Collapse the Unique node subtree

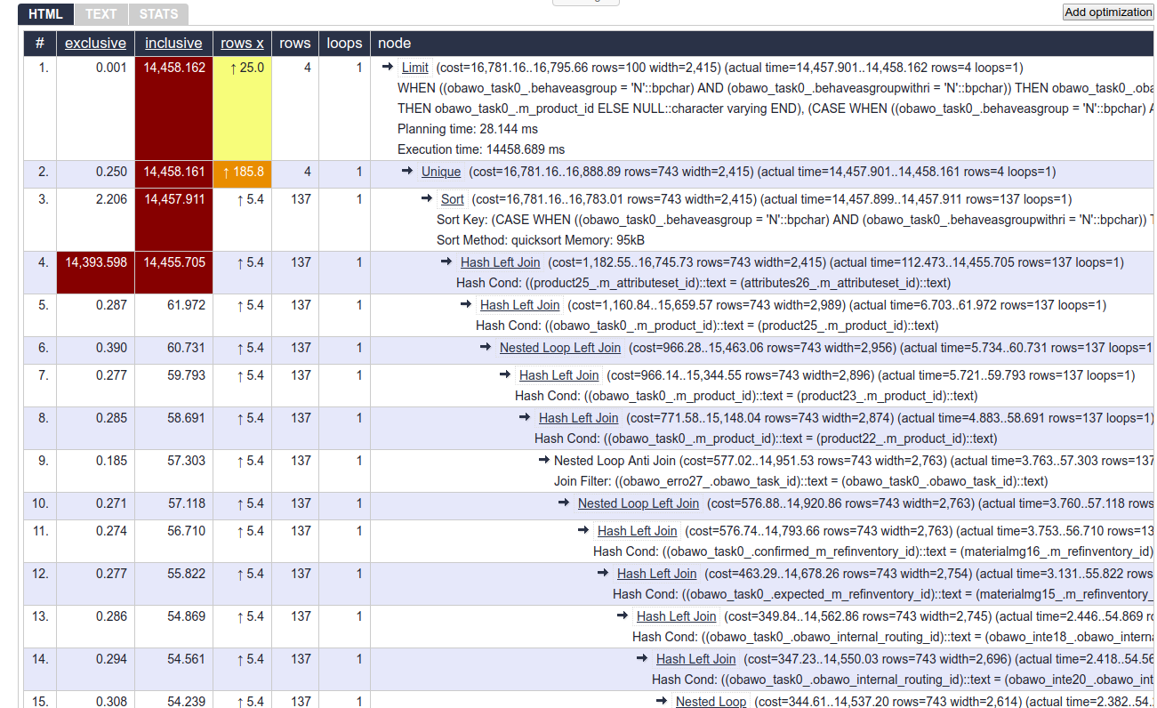[x=441, y=172]
